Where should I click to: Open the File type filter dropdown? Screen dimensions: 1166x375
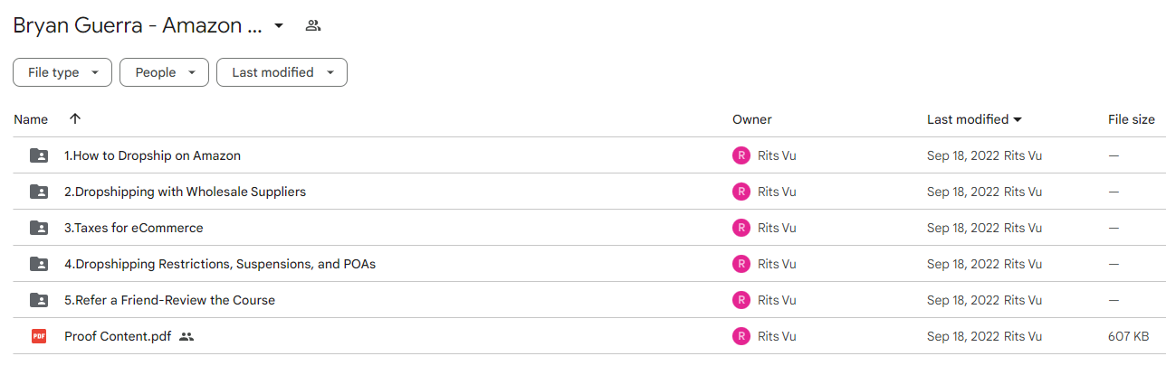click(62, 72)
